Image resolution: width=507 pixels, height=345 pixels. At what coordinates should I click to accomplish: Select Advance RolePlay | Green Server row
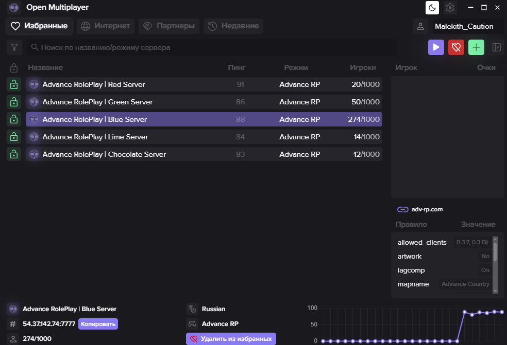[x=204, y=102]
